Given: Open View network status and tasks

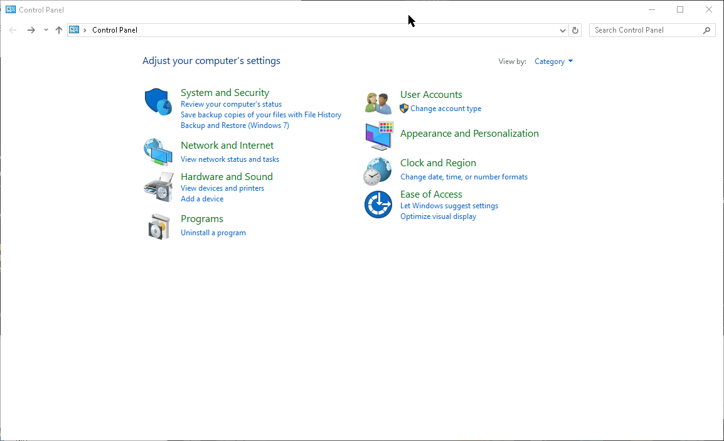Looking at the screenshot, I should pyautogui.click(x=230, y=159).
